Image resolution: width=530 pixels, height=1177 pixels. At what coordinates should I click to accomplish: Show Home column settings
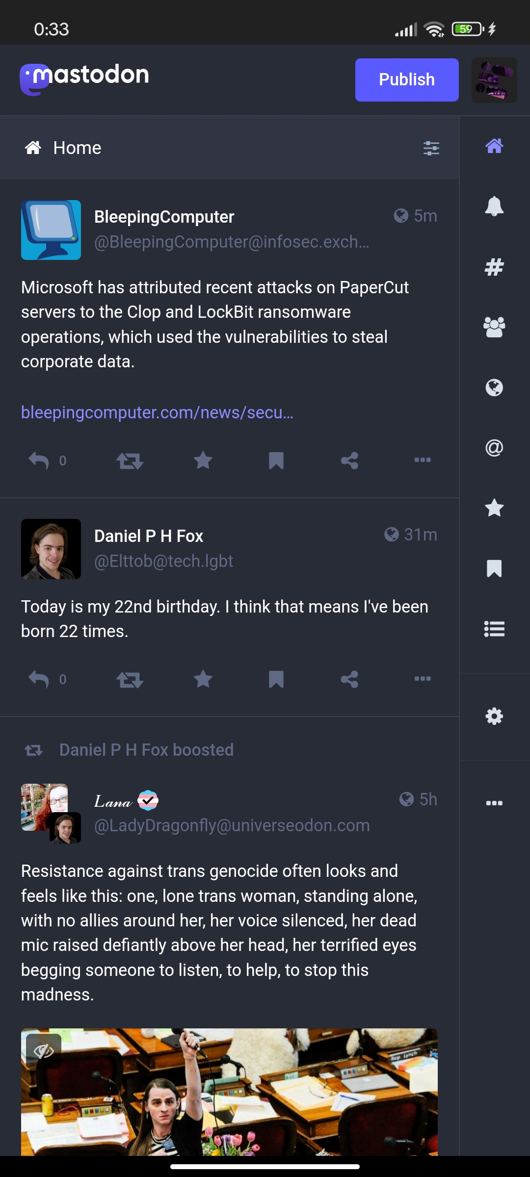click(x=431, y=148)
